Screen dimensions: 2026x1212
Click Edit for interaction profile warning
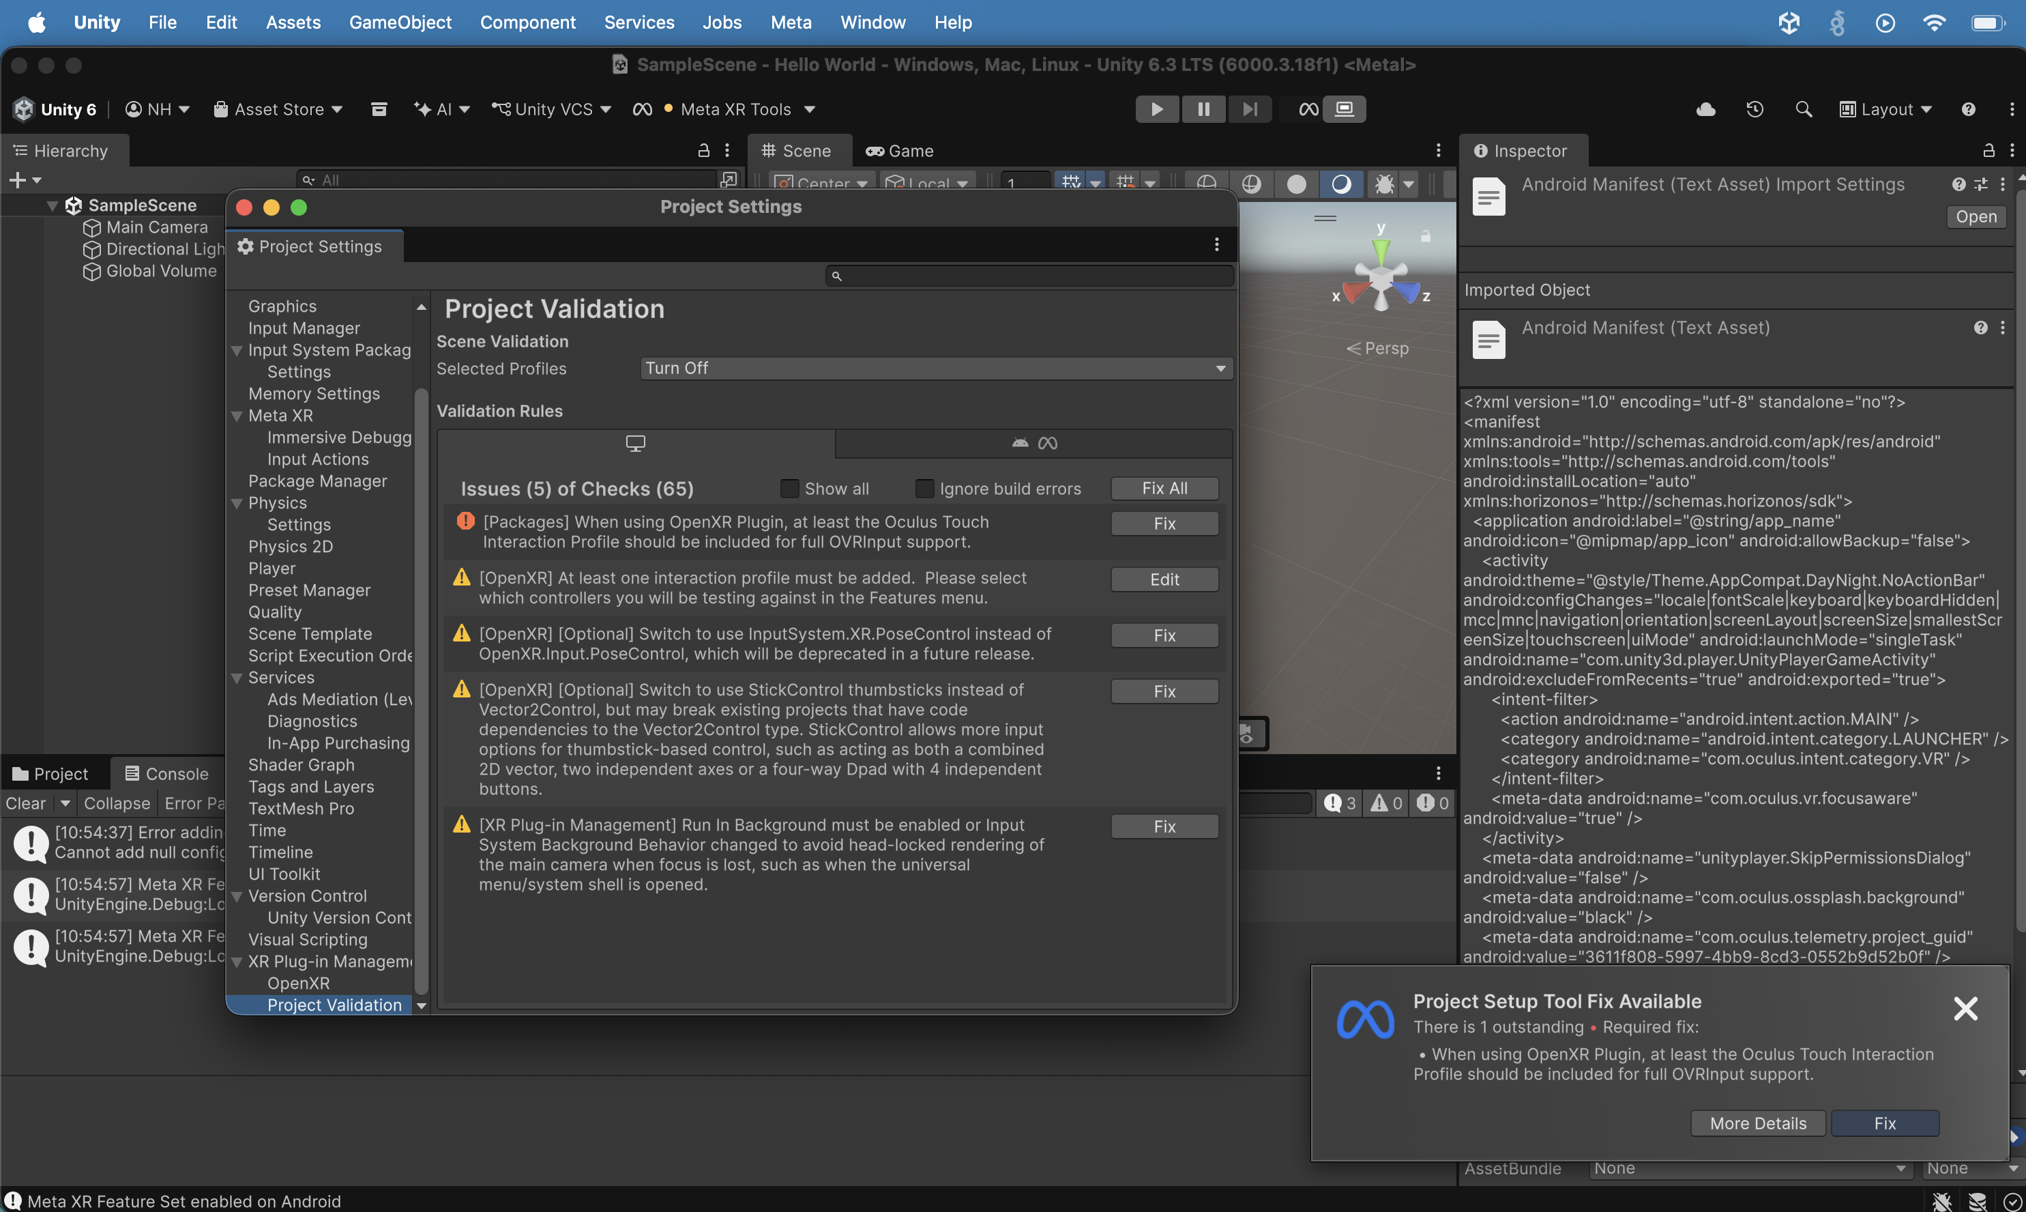[x=1164, y=579]
